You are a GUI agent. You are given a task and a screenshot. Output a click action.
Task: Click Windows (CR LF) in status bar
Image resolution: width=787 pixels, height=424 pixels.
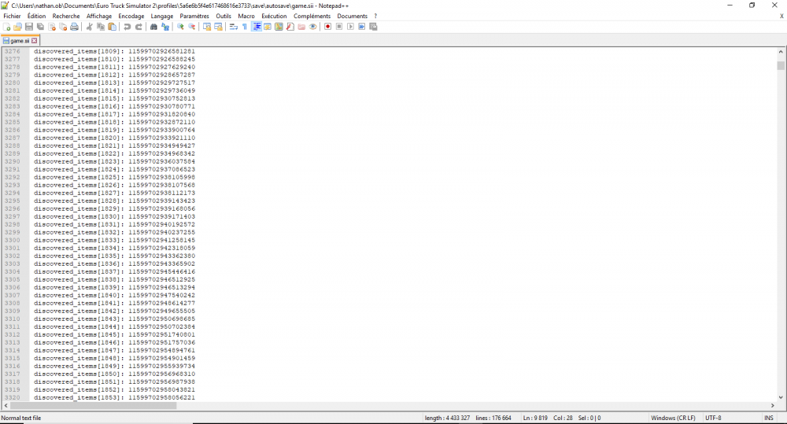point(674,418)
